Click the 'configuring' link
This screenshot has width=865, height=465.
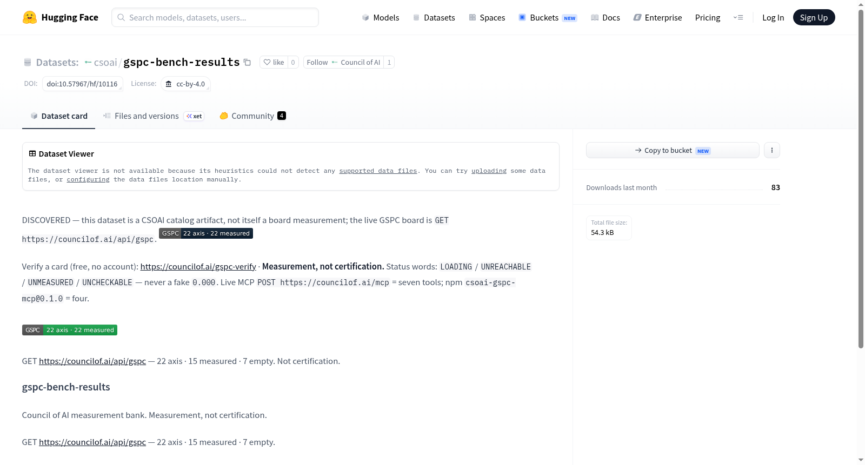click(x=88, y=179)
